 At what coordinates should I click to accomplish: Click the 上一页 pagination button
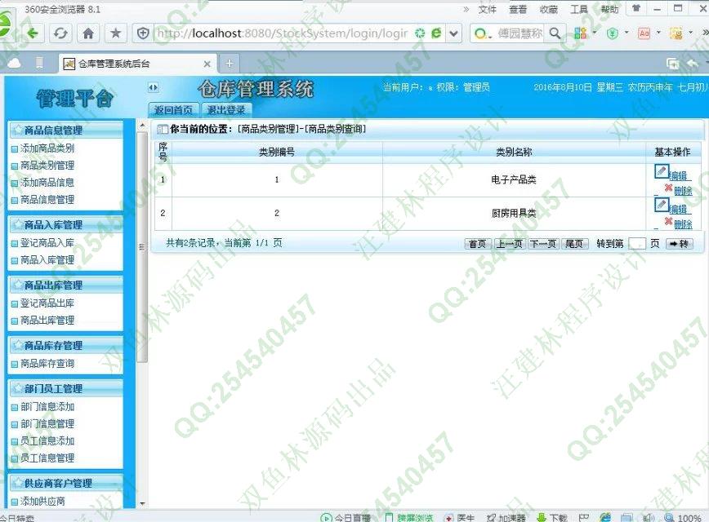[x=510, y=244]
